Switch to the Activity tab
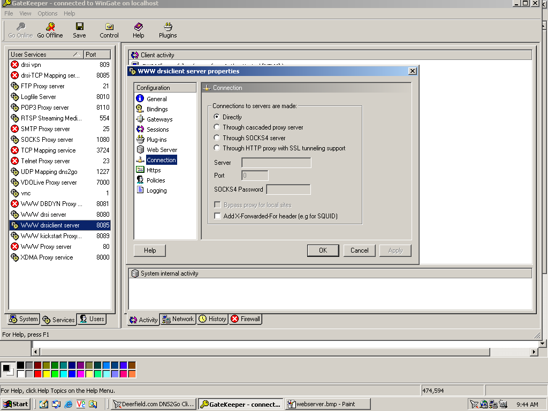The height and width of the screenshot is (411, 548). point(143,319)
